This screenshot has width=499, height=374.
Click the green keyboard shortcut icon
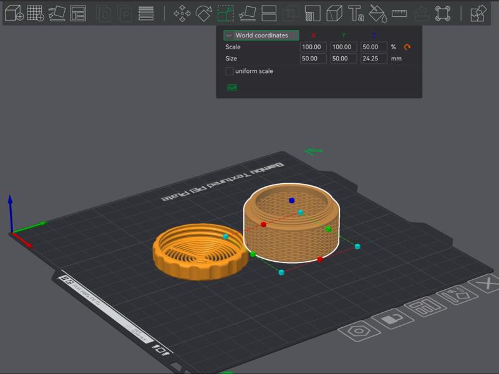coord(232,88)
